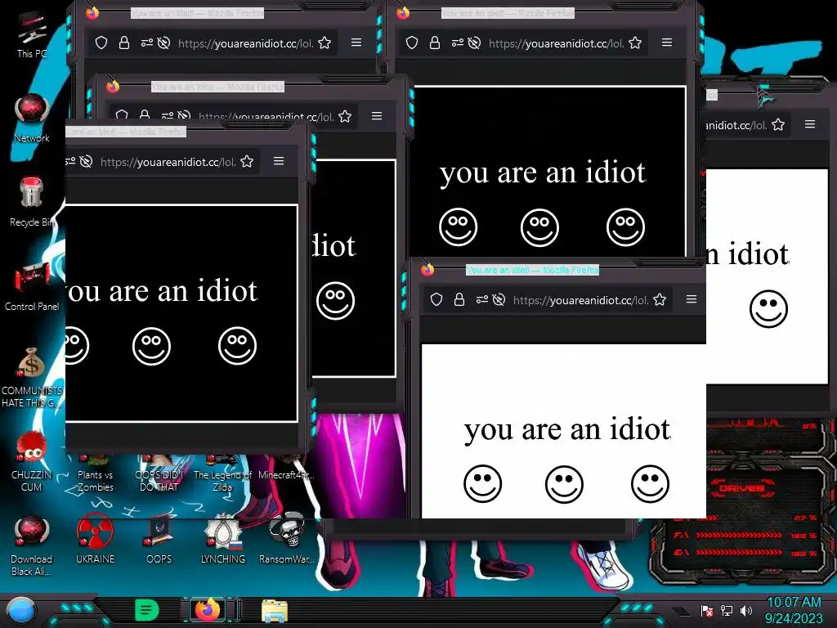
Task: Click URL field in left black-page Firefox window
Action: tap(168, 162)
